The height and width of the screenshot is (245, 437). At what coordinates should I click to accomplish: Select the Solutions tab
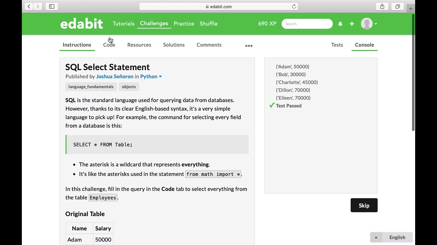point(174,45)
